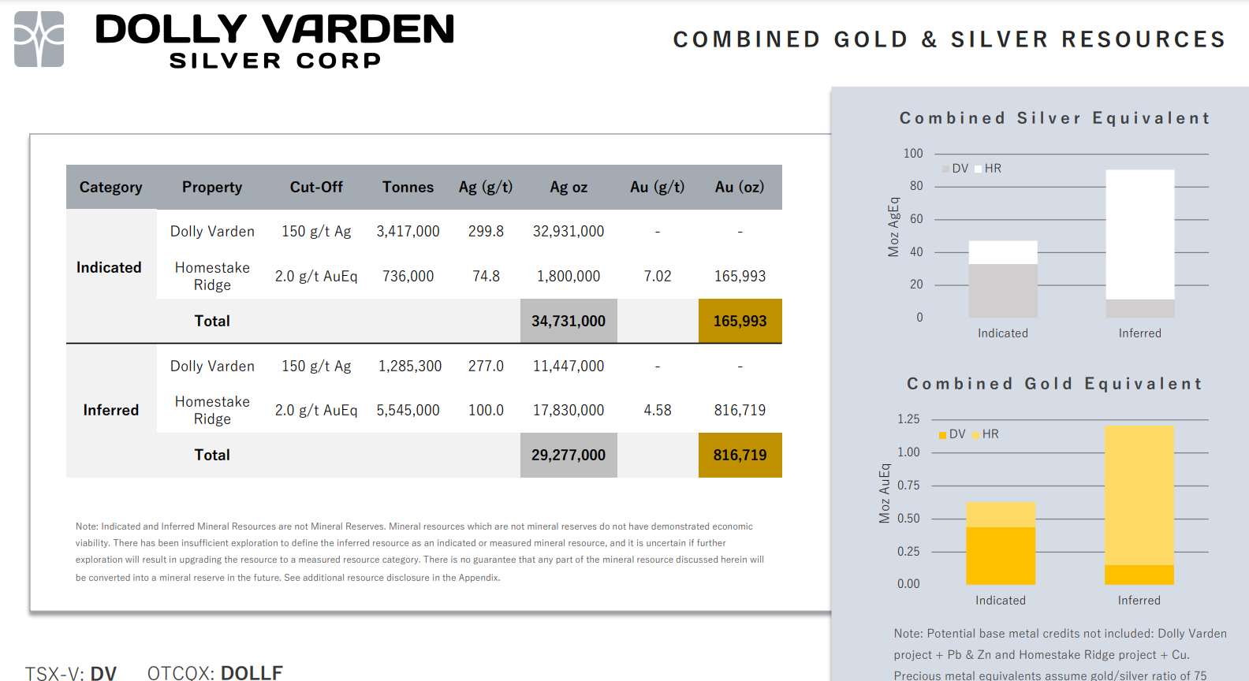Click the "Combined Silver Equivalent" chart title
1249x681 pixels.
point(1054,118)
